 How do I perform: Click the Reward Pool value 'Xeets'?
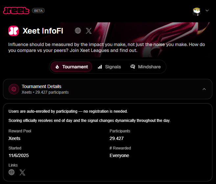[x=14, y=138]
